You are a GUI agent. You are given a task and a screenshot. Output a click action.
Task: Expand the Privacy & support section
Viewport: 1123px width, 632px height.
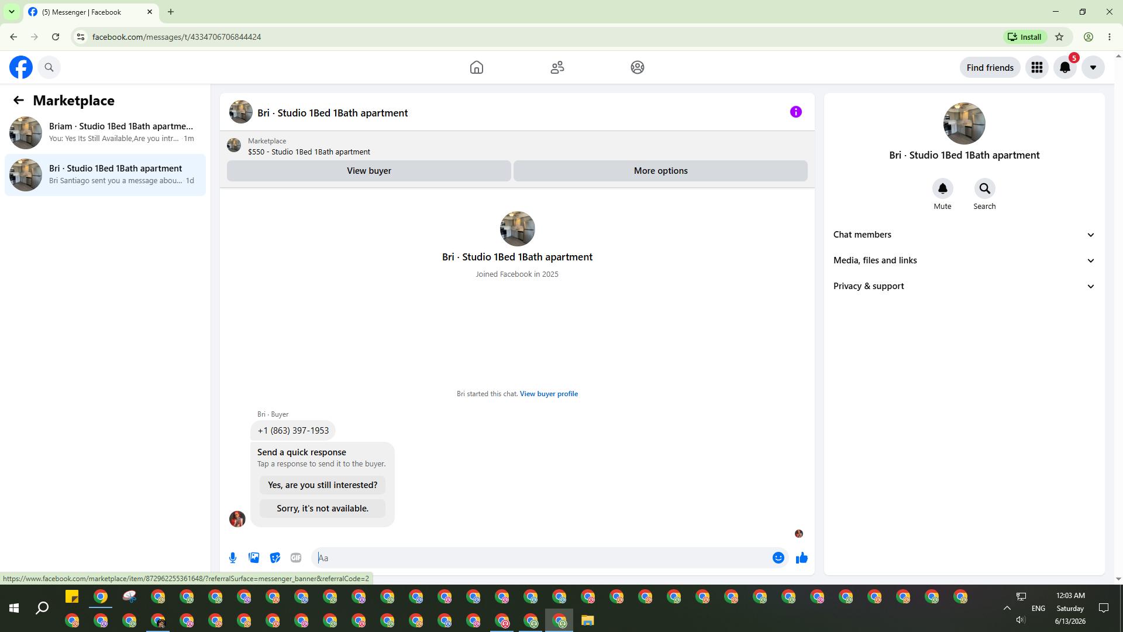(964, 286)
